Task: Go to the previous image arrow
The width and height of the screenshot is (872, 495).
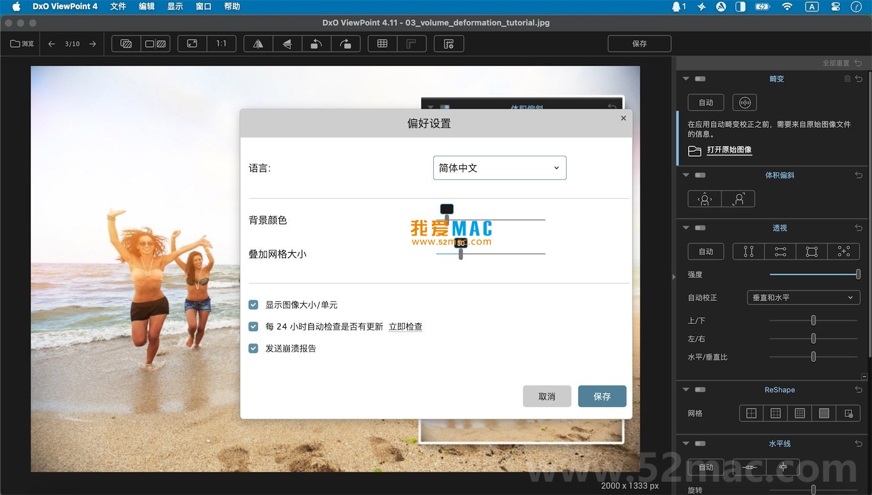Action: (x=52, y=44)
